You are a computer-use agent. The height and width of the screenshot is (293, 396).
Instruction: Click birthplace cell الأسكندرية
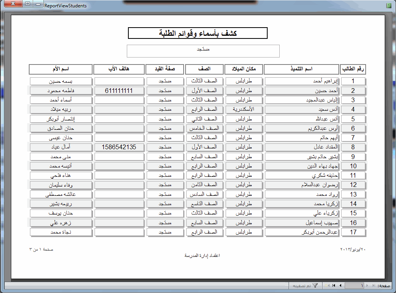click(244, 109)
